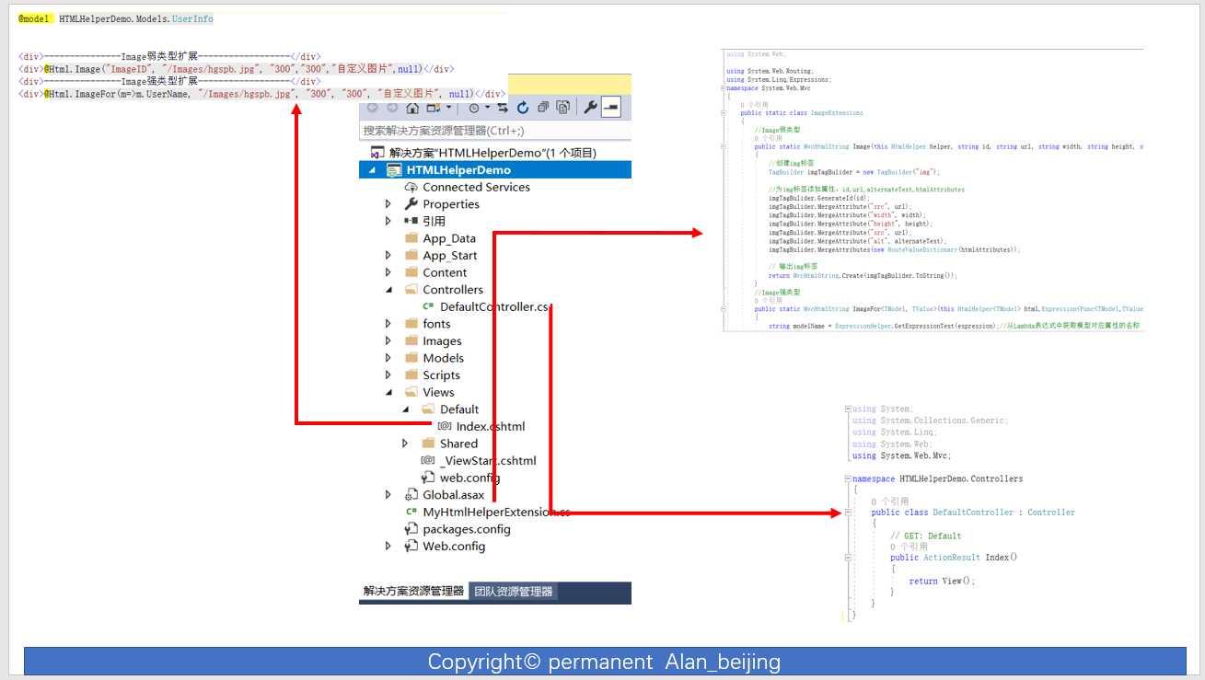Click the Show All Files icon
Image resolution: width=1205 pixels, height=680 pixels.
562,108
